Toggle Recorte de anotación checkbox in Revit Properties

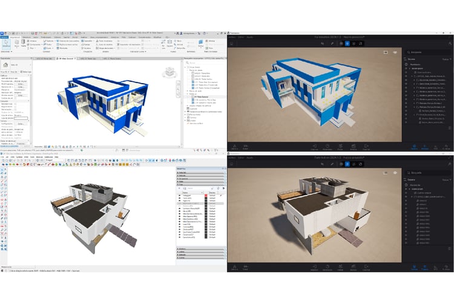15,110
